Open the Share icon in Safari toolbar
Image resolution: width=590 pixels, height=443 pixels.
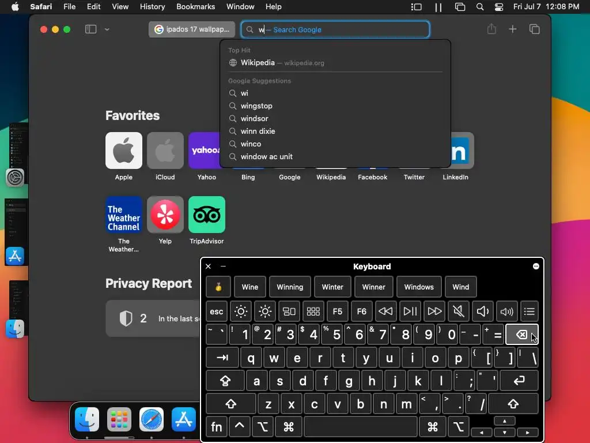coord(491,29)
